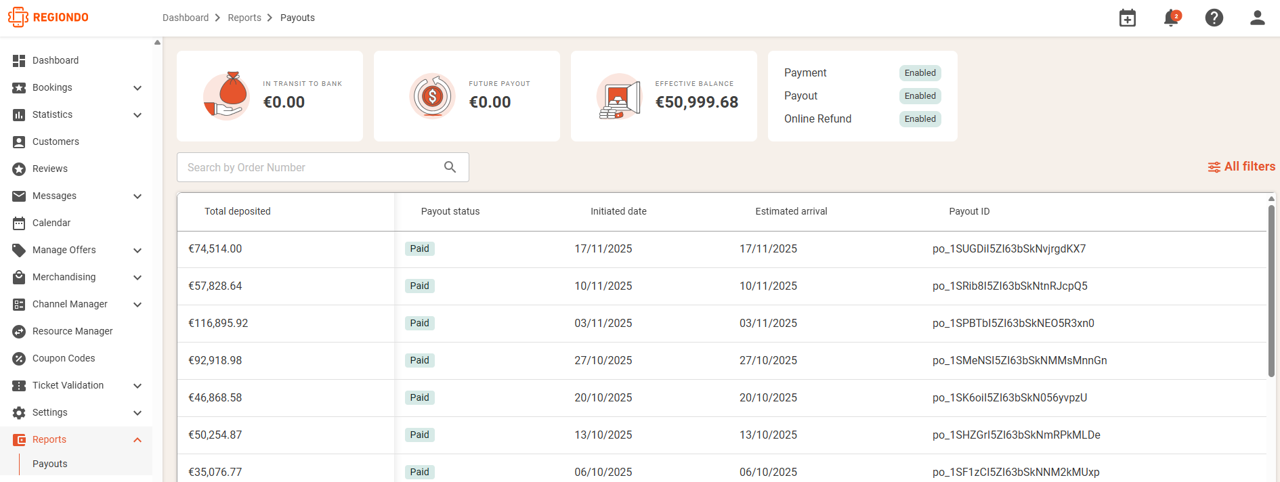Image resolution: width=1280 pixels, height=482 pixels.
Task: Collapse the Reports section chevron
Action: click(137, 440)
